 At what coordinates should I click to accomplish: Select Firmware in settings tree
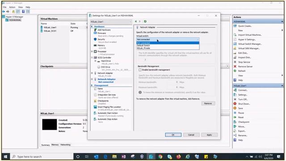point(101,33)
